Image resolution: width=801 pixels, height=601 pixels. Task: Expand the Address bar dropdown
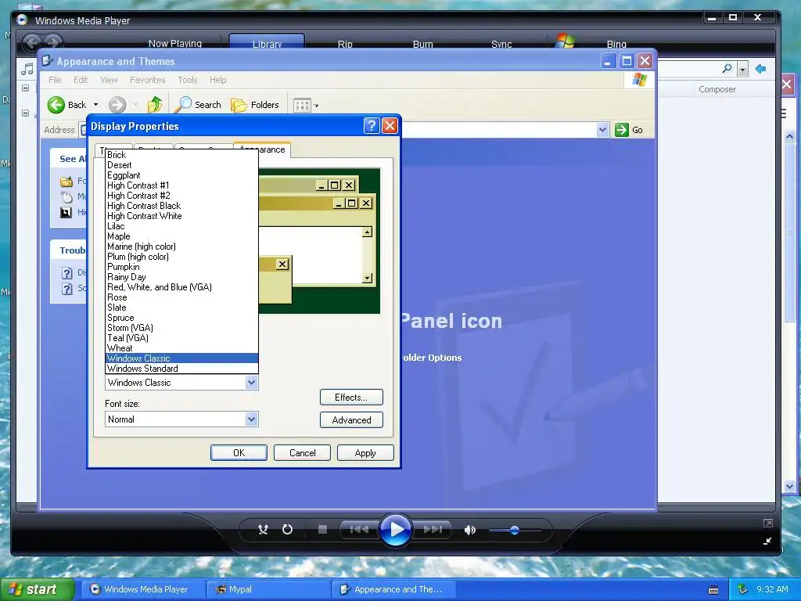[602, 130]
